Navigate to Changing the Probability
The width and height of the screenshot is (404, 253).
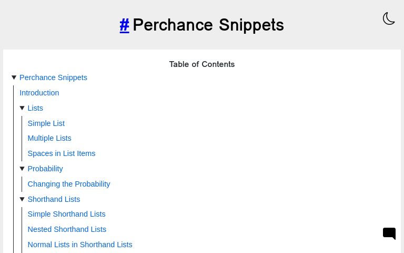(68, 184)
